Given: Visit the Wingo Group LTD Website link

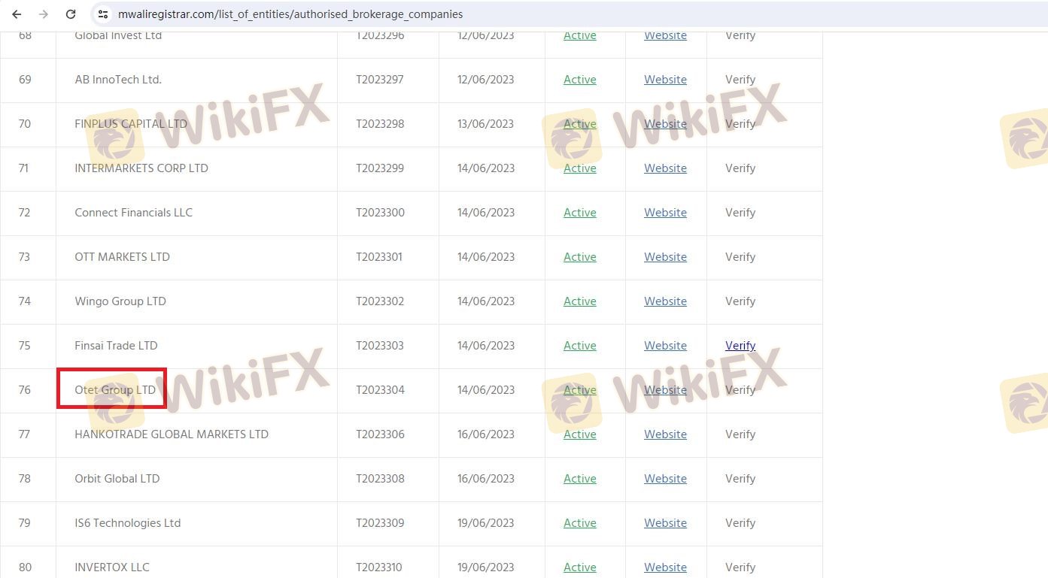Looking at the screenshot, I should tap(665, 301).
